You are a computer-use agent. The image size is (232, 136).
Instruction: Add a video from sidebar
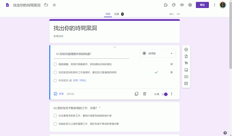[186, 77]
